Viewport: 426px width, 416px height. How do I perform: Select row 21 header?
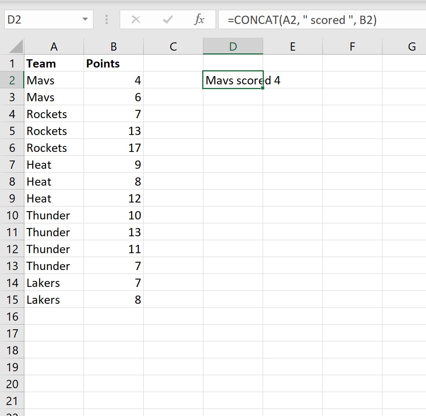coord(13,400)
